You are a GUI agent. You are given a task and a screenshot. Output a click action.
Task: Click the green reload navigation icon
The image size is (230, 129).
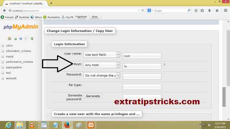pos(32,39)
